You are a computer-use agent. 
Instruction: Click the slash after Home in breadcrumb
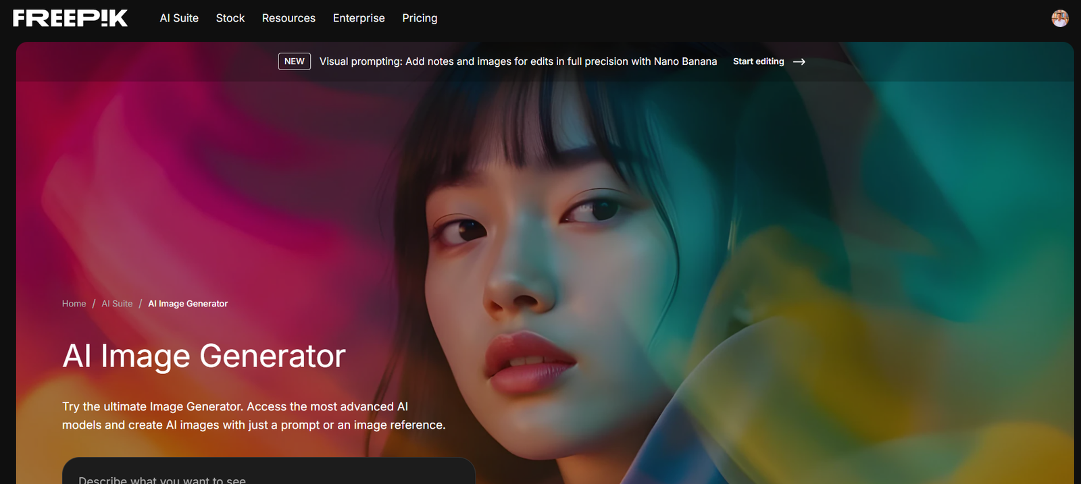pyautogui.click(x=94, y=304)
